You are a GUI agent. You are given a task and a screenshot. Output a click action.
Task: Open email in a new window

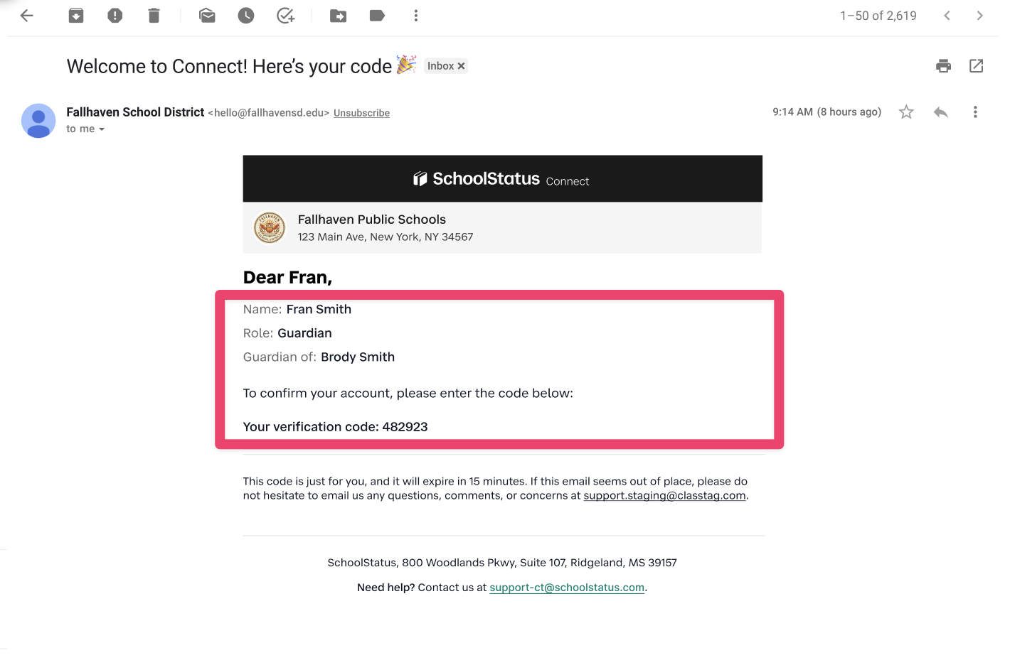(977, 66)
